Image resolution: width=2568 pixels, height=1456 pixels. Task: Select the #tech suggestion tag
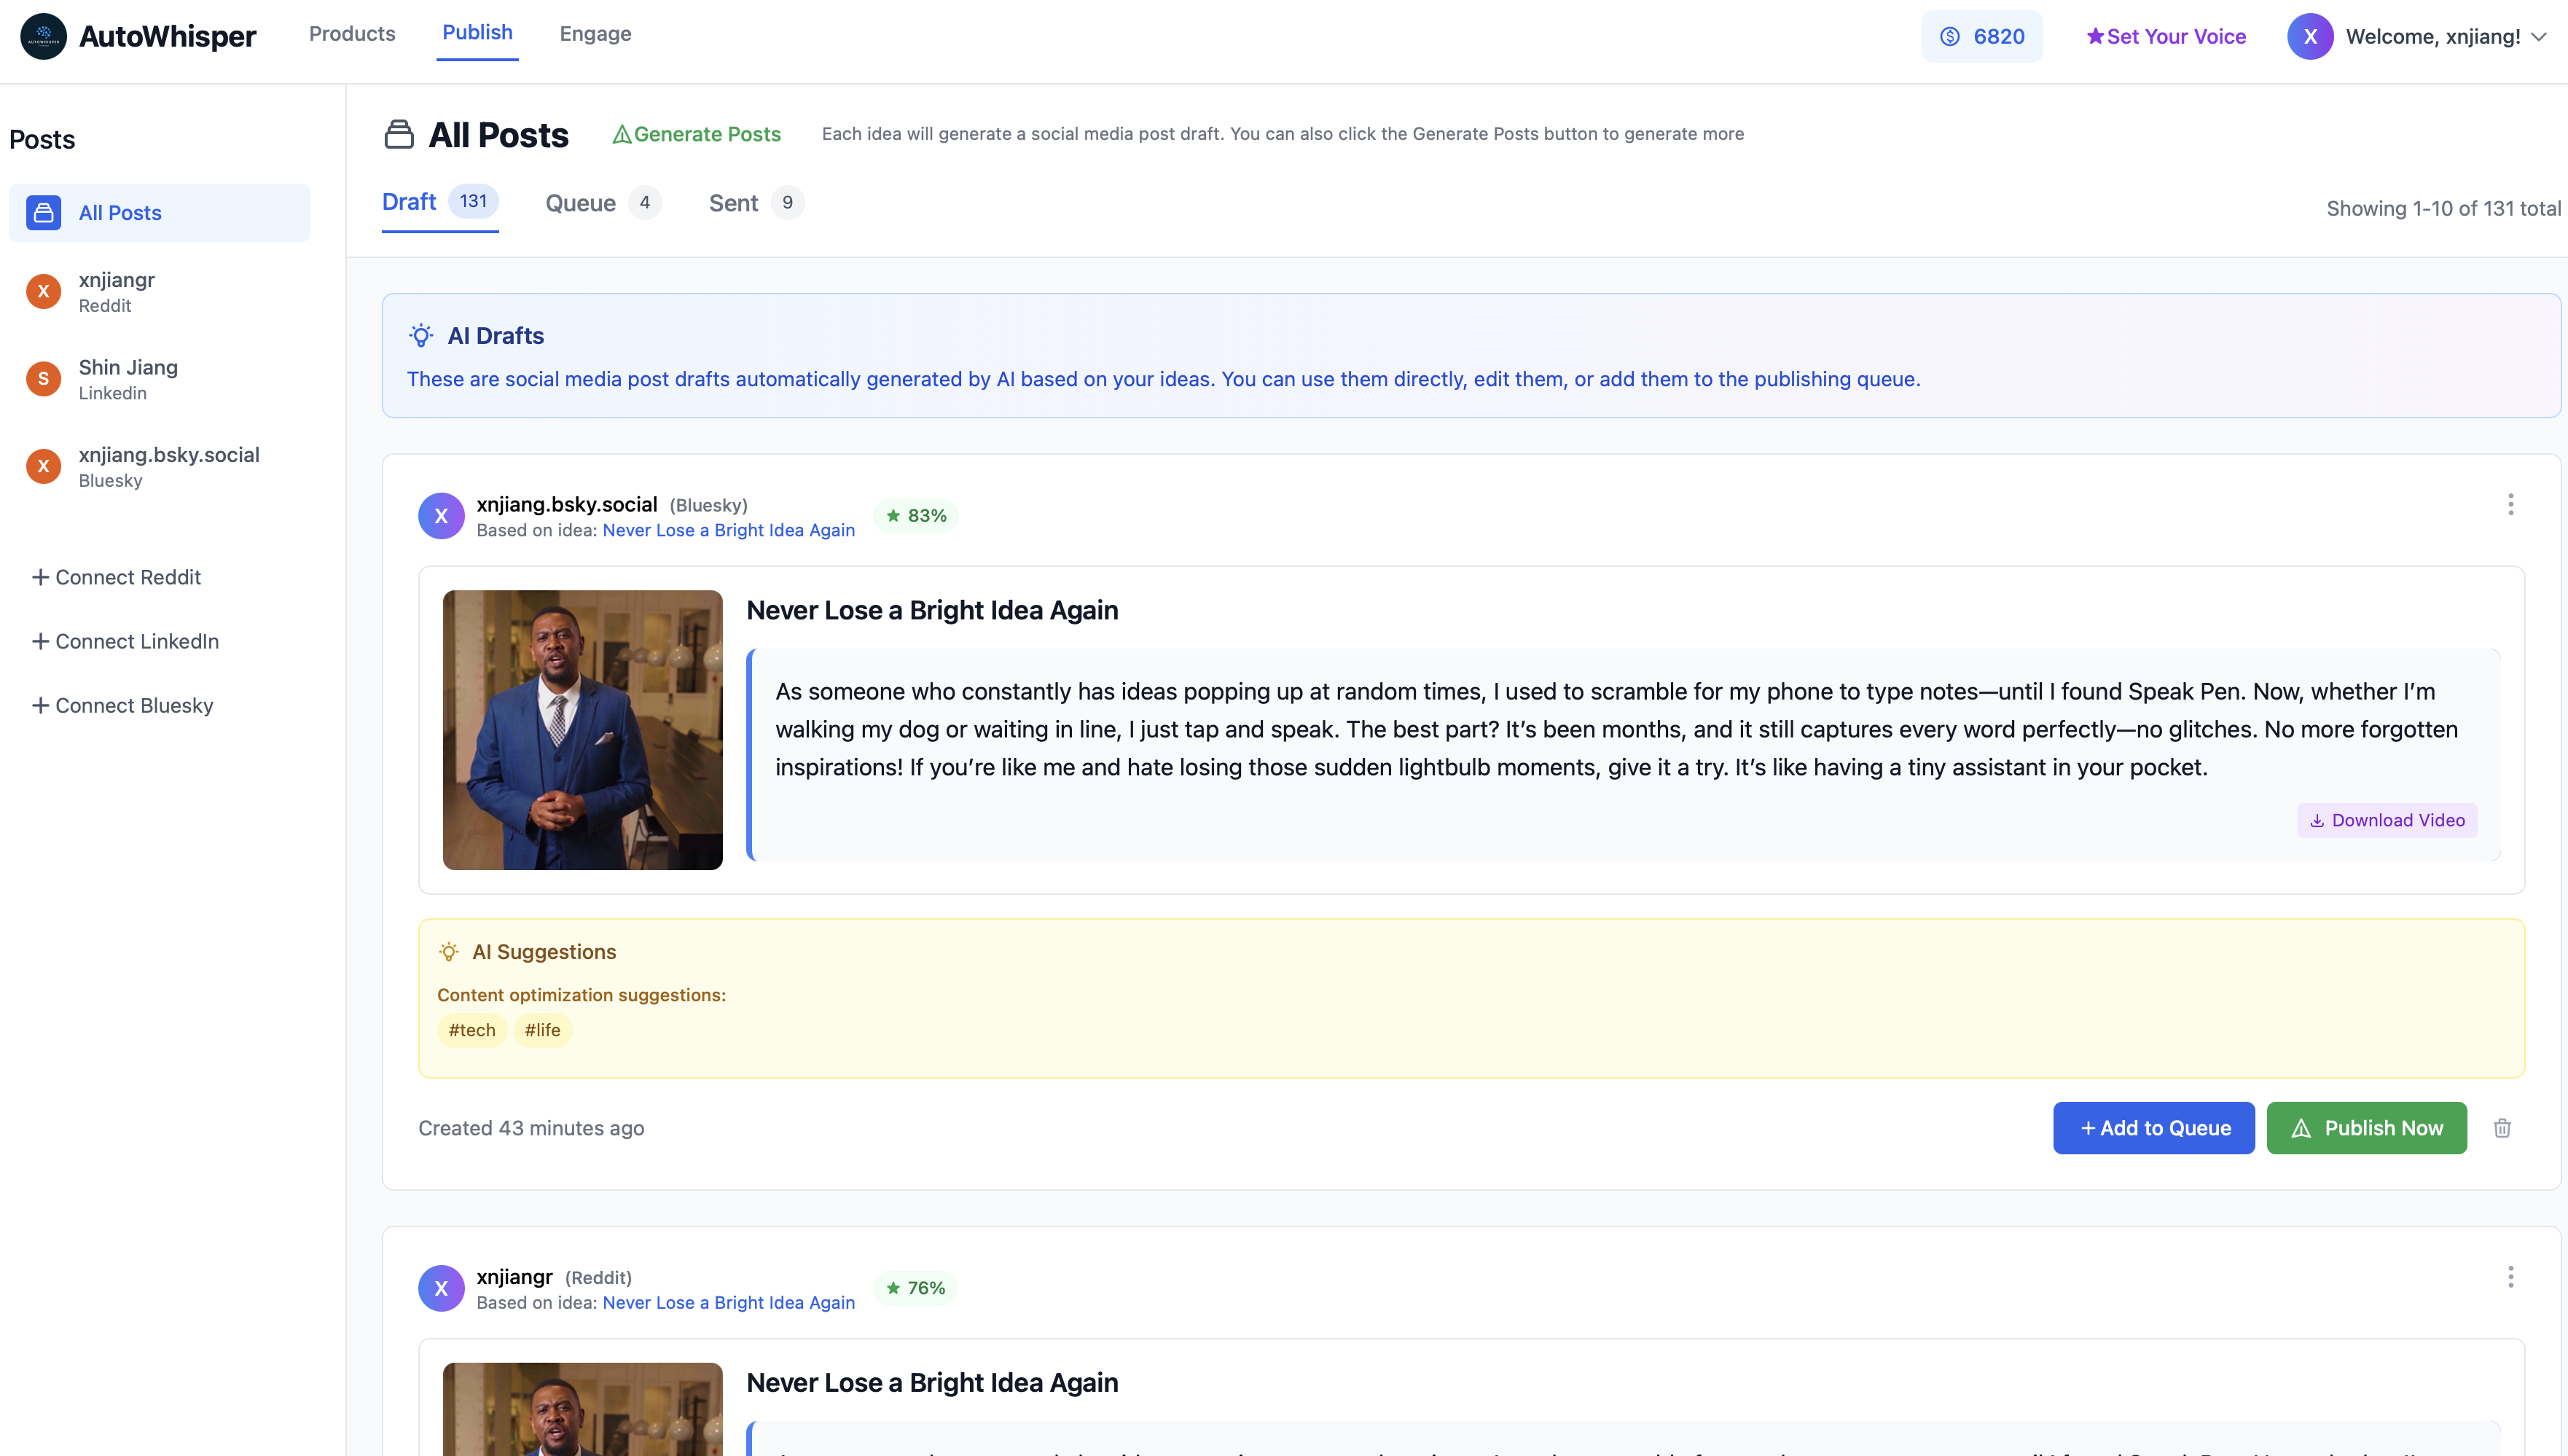471,1029
